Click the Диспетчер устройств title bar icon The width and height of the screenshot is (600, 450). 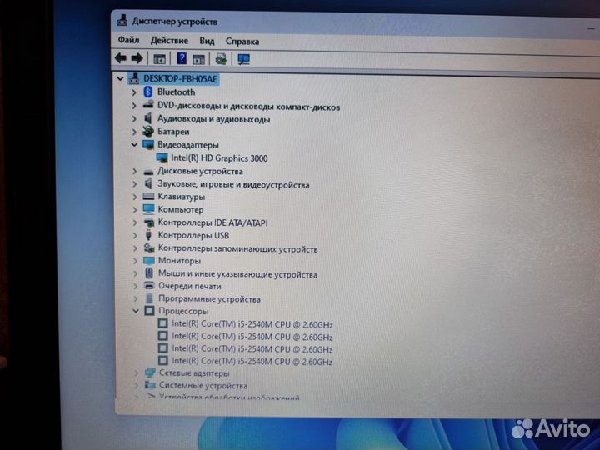point(122,20)
